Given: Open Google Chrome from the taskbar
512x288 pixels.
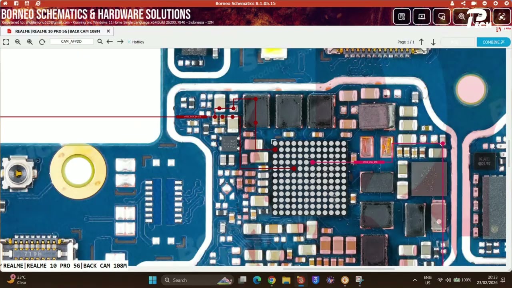Looking at the screenshot, I should tap(272, 280).
